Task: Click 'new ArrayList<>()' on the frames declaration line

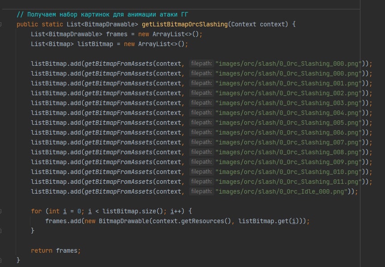Action: point(169,34)
